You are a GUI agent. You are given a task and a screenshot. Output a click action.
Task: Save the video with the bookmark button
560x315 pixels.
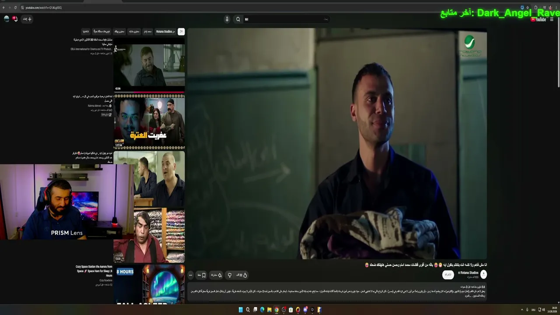click(202, 275)
